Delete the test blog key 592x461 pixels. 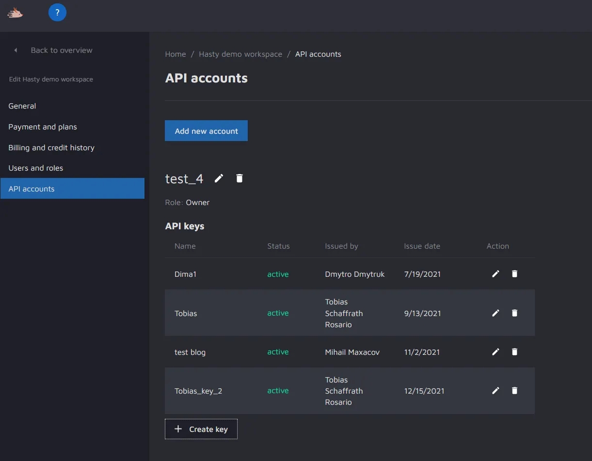pos(514,352)
